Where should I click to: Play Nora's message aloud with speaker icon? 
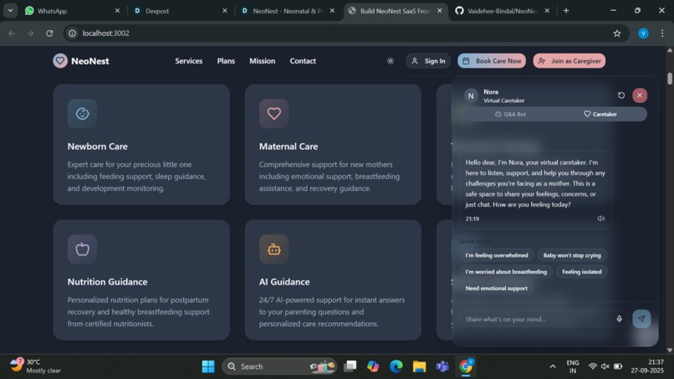click(600, 218)
